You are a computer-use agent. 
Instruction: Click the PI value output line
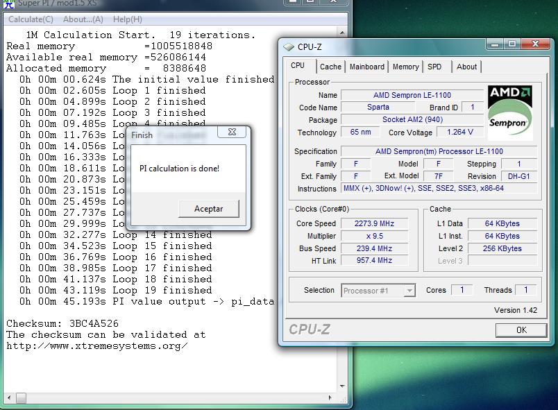pyautogui.click(x=147, y=301)
